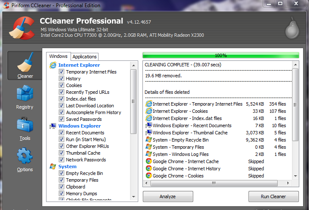Click the CCleaner logo in header
This screenshot has height=210, width=309.
pyautogui.click(x=22, y=28)
